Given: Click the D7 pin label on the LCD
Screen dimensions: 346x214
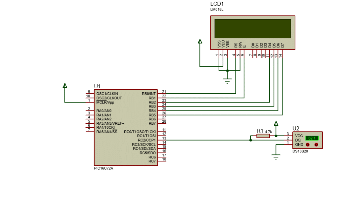Looking at the screenshot, I should pyautogui.click(x=282, y=45).
